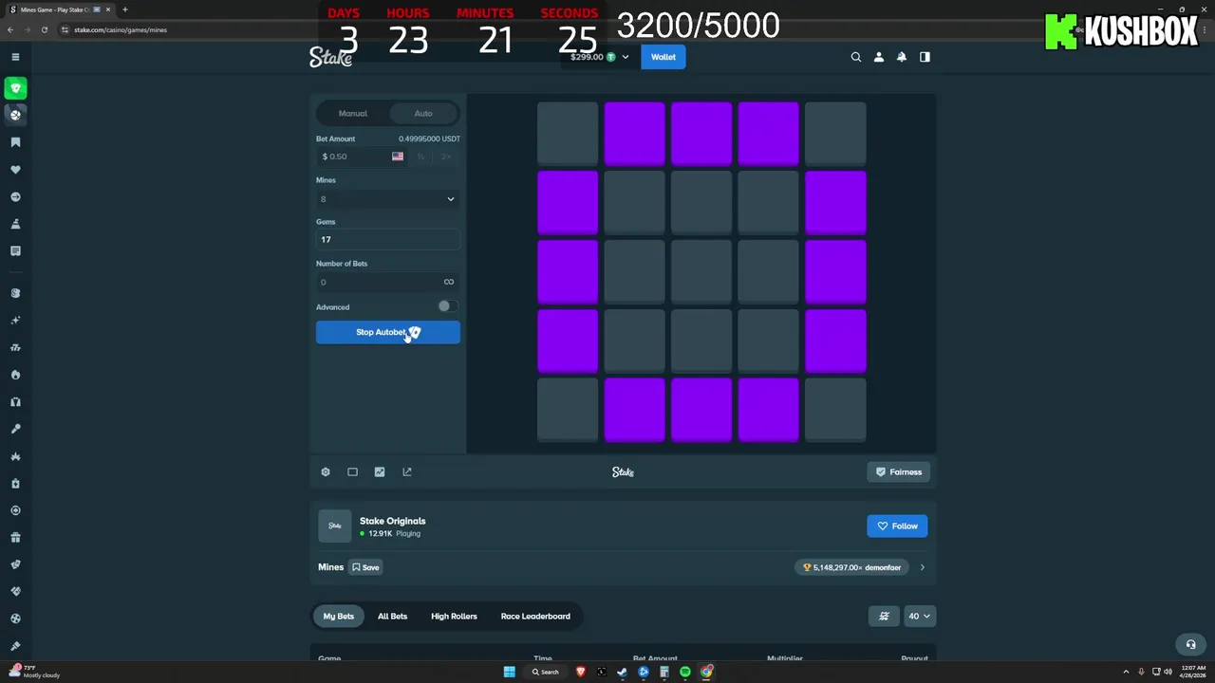Image resolution: width=1215 pixels, height=683 pixels.
Task: Click the top-left gray corner tile
Action: [x=568, y=134]
